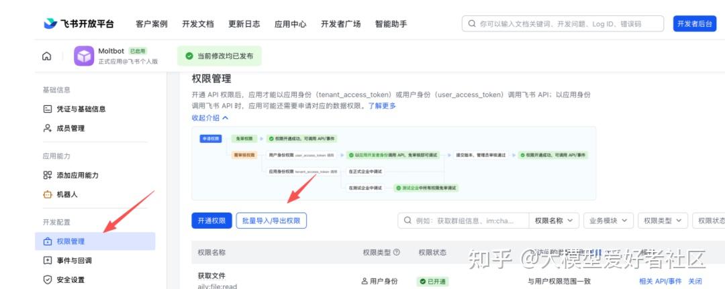Click 与用户权限范围一致 cell
Screen dimensions: 725x289
pyautogui.click(x=559, y=281)
